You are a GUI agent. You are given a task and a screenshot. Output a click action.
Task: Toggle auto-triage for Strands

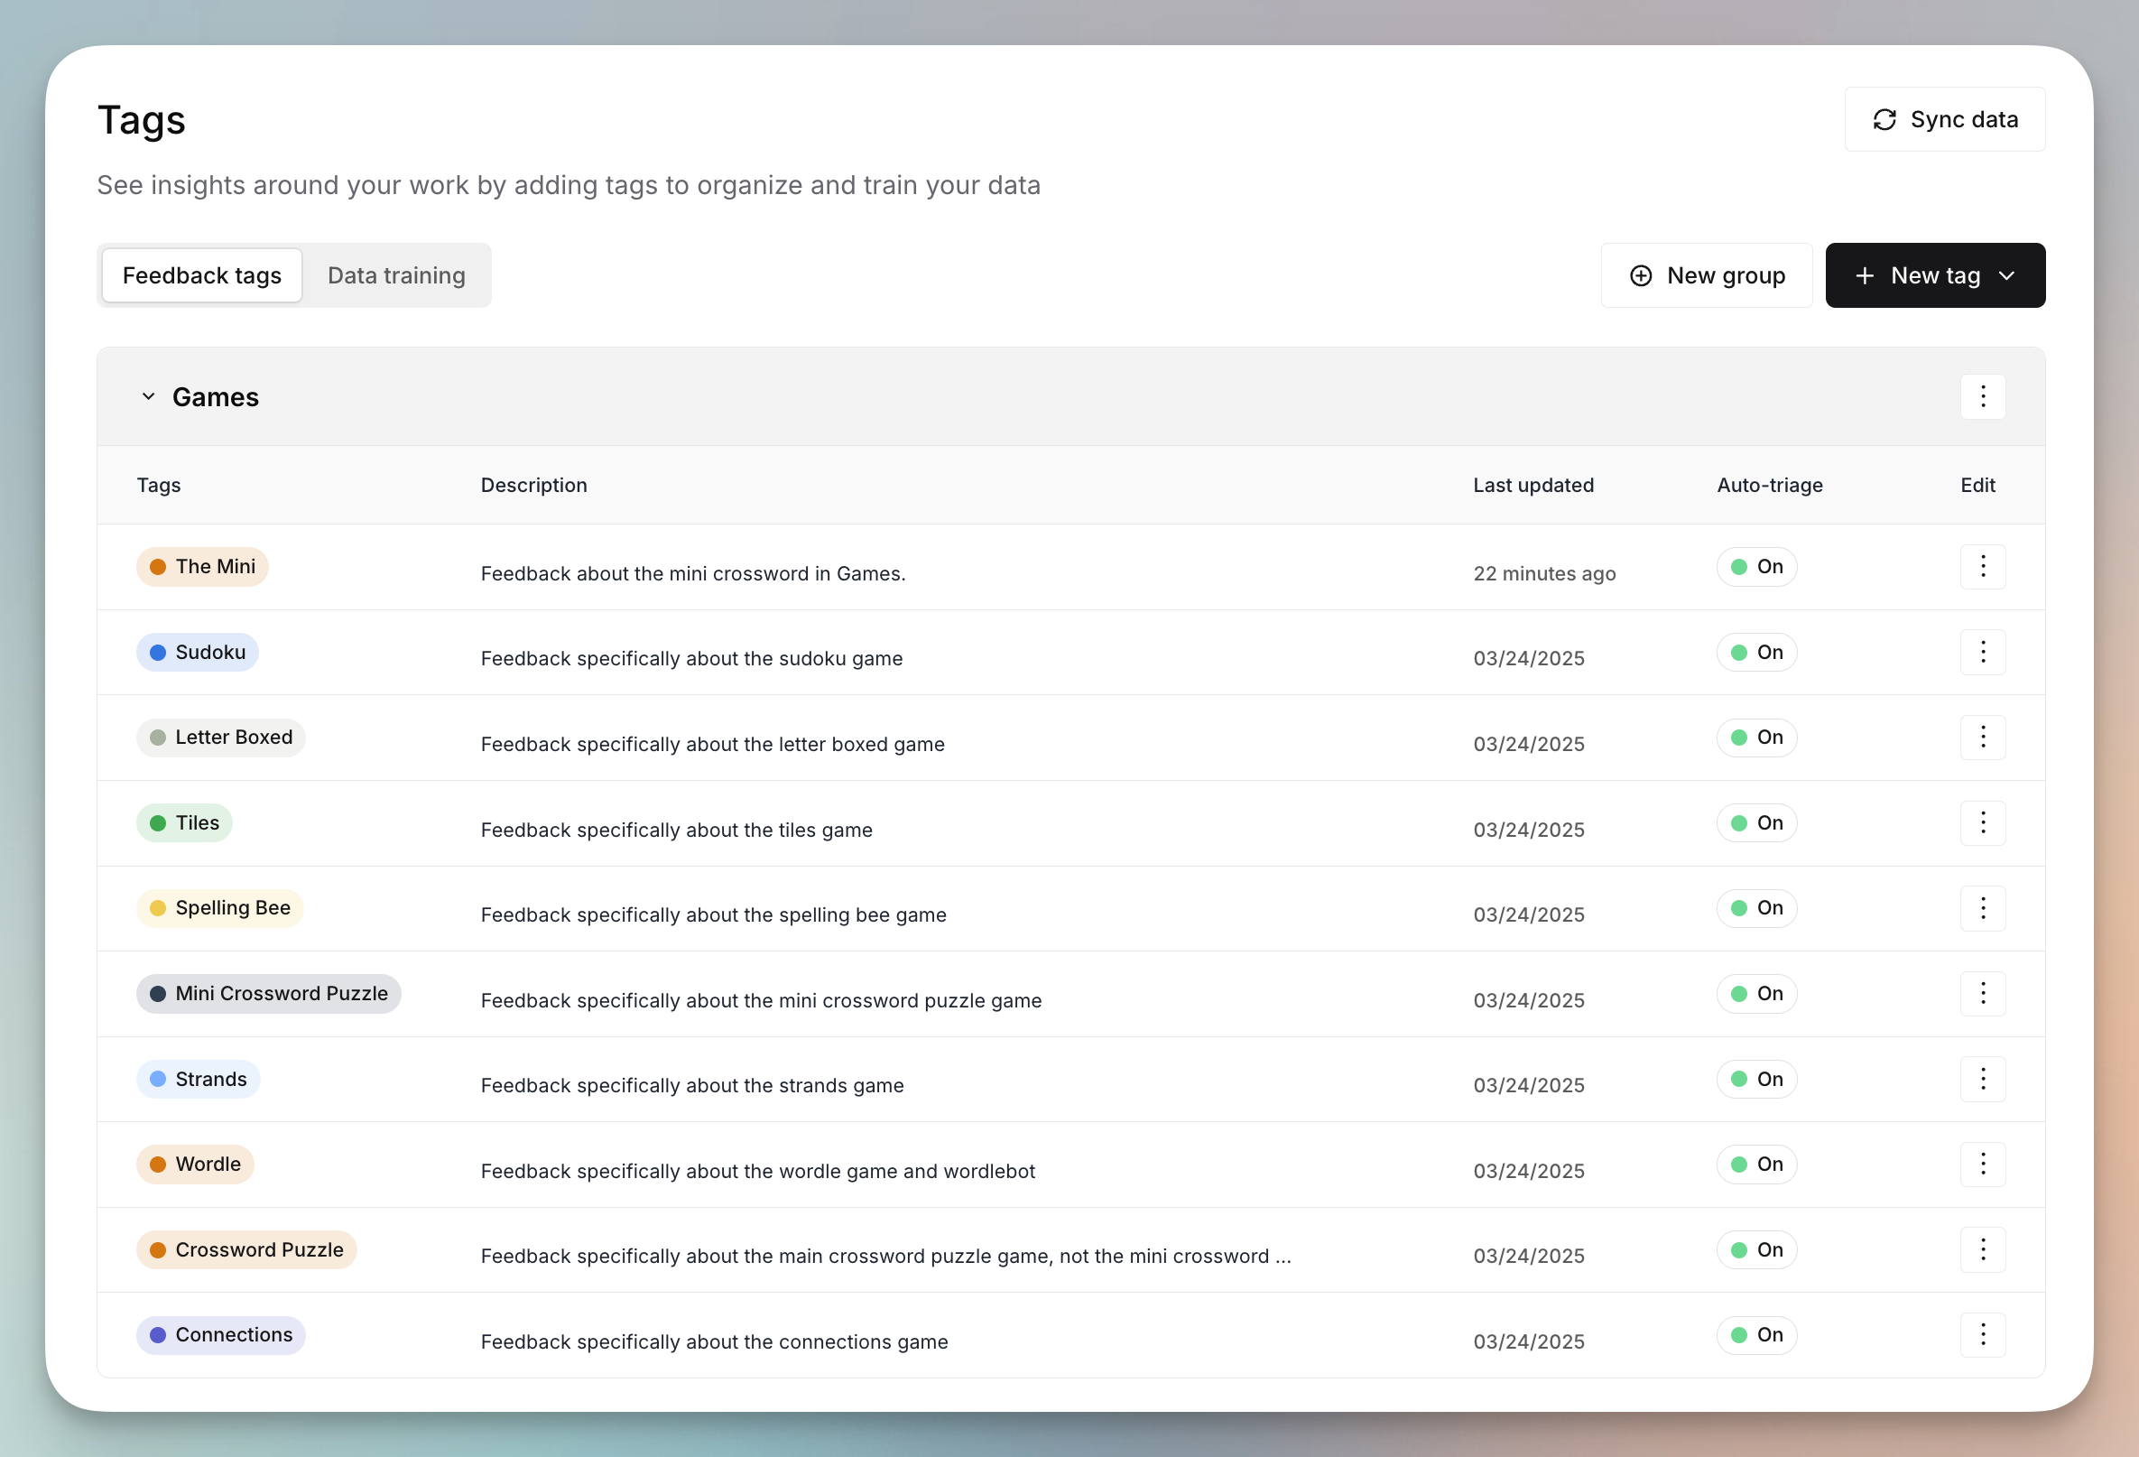coord(1756,1079)
